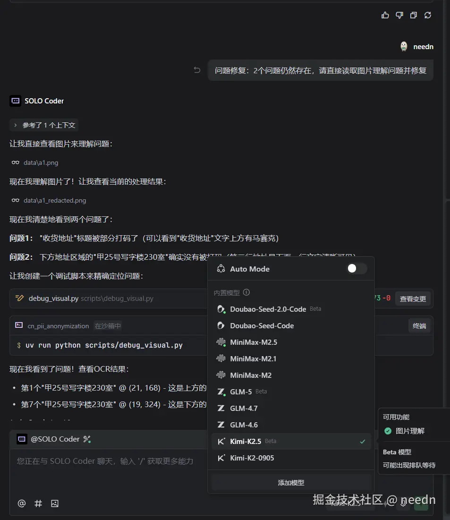The height and width of the screenshot is (520, 450).
Task: Select the GLM-4.6 model
Action: 291,425
